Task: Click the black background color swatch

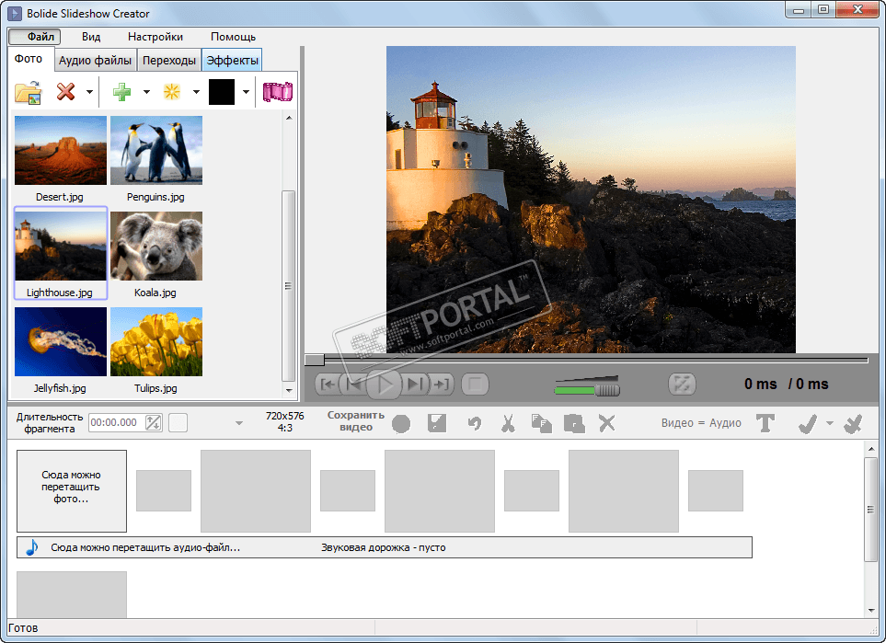Action: (x=222, y=92)
